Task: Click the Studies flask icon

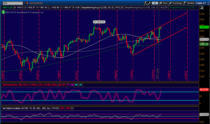Action: click(185, 3)
